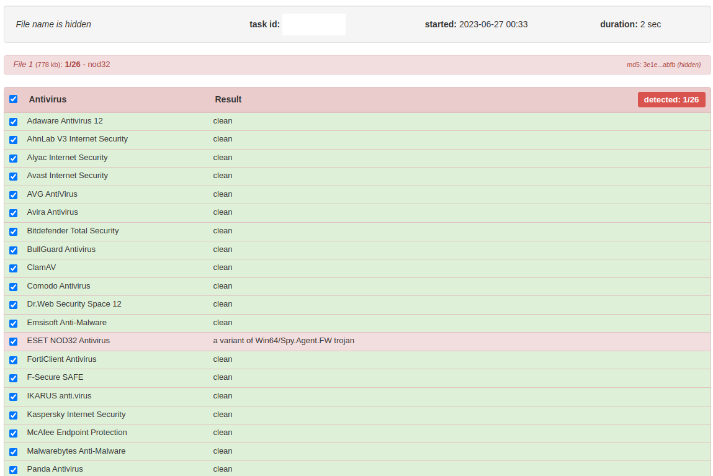Select the 'clean' result for Adaware Antivirus 12
This screenshot has width=713, height=476.
click(x=223, y=121)
